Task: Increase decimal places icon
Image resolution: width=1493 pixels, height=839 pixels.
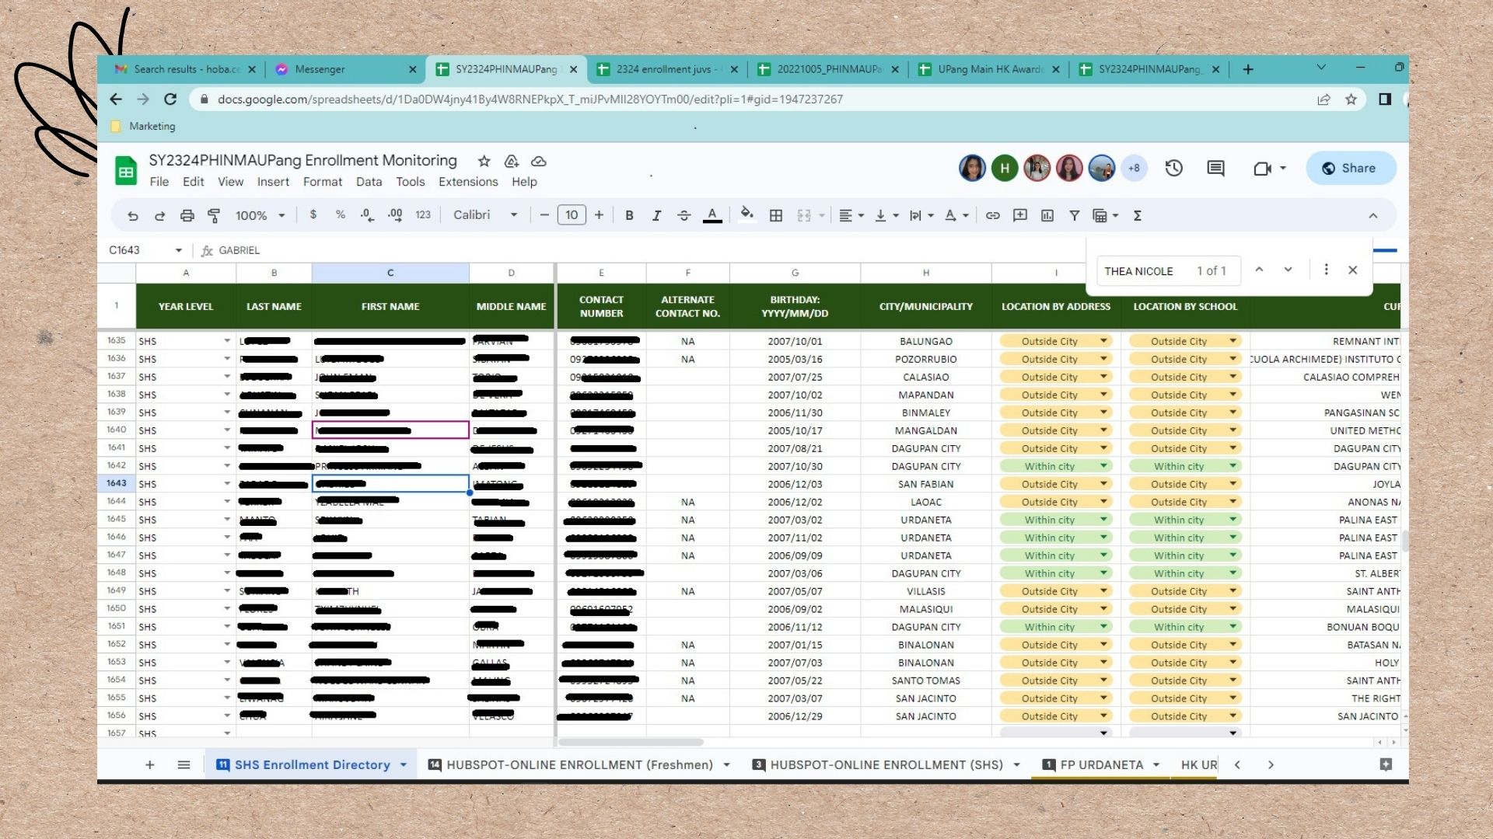Action: [395, 215]
